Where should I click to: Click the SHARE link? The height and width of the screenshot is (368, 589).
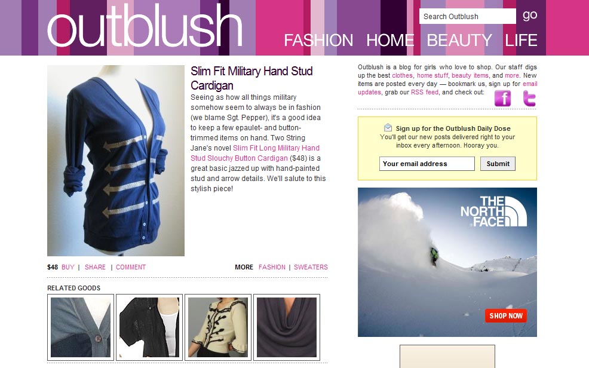95,267
